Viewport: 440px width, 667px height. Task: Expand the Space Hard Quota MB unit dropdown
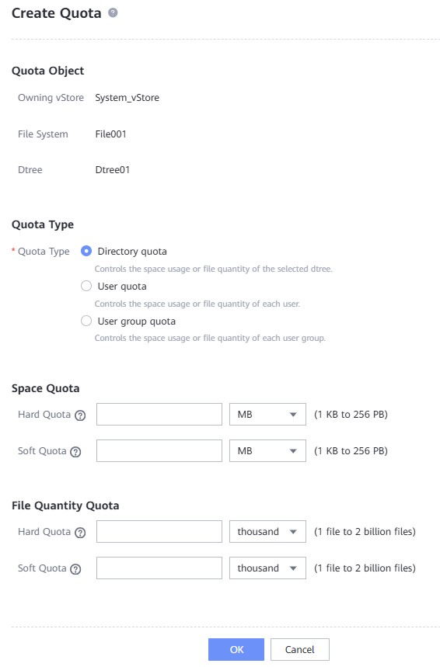(x=267, y=415)
